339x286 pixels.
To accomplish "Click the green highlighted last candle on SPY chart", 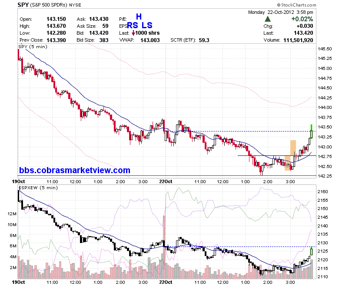I will coord(311,131).
